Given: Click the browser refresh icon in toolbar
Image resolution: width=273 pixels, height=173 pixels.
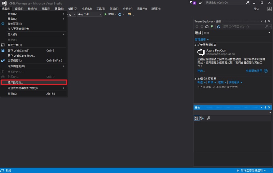Looking at the screenshot, I should (x=120, y=14).
